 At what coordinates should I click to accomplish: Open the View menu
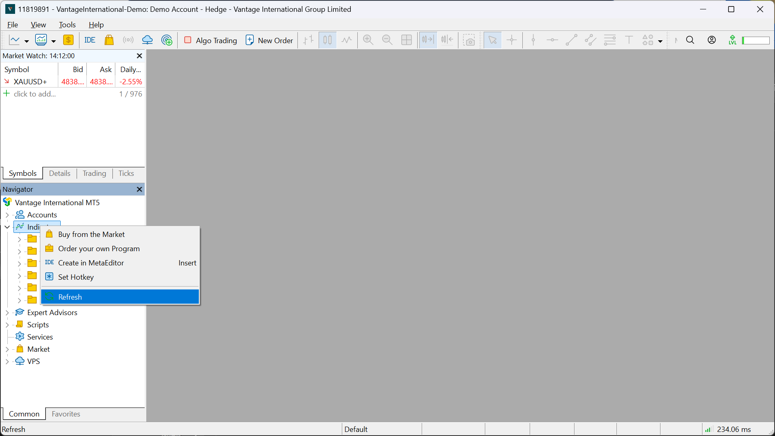pyautogui.click(x=38, y=25)
